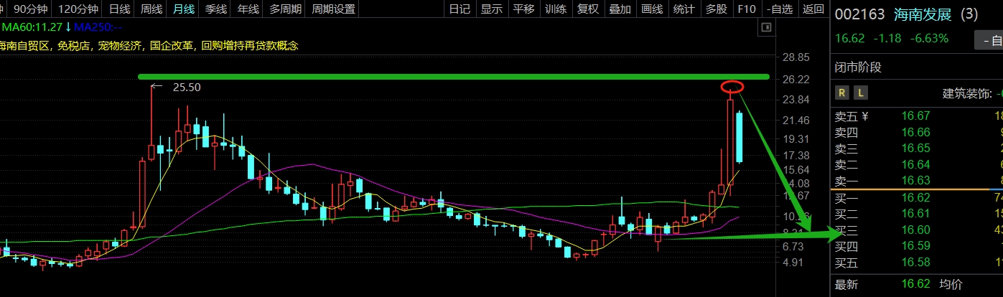Activate the 平移 pan tool
The width and height of the screenshot is (1003, 297).
pos(523,9)
